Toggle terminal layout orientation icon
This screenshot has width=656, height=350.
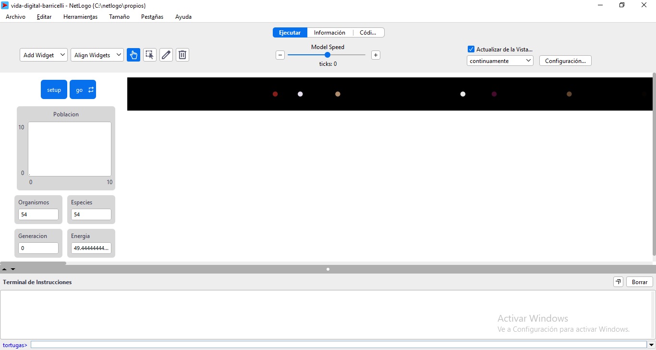618,282
